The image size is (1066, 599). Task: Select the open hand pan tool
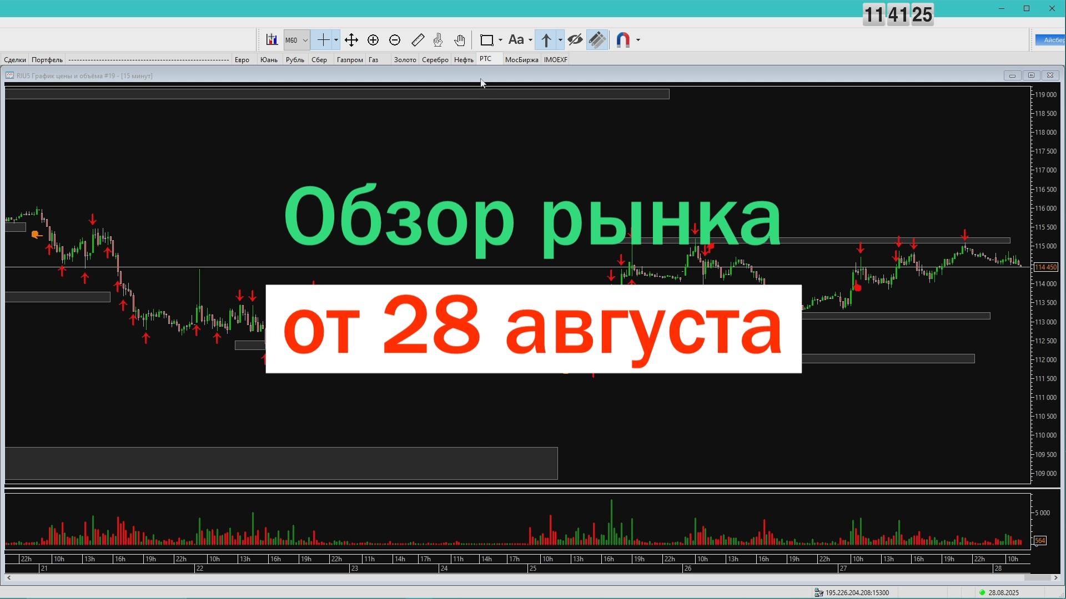(x=459, y=40)
